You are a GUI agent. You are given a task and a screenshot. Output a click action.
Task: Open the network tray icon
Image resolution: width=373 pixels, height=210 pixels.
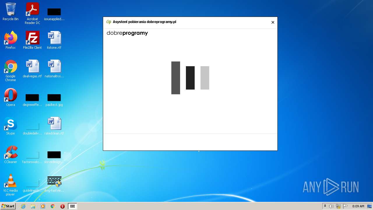click(x=338, y=206)
